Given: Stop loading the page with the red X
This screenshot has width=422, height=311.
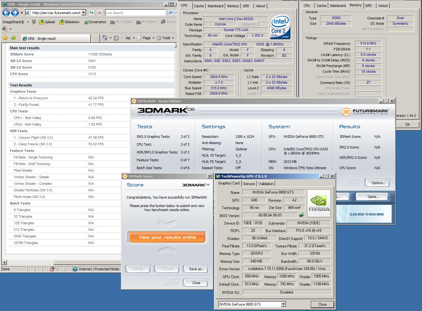Looking at the screenshot, I should coord(100,13).
